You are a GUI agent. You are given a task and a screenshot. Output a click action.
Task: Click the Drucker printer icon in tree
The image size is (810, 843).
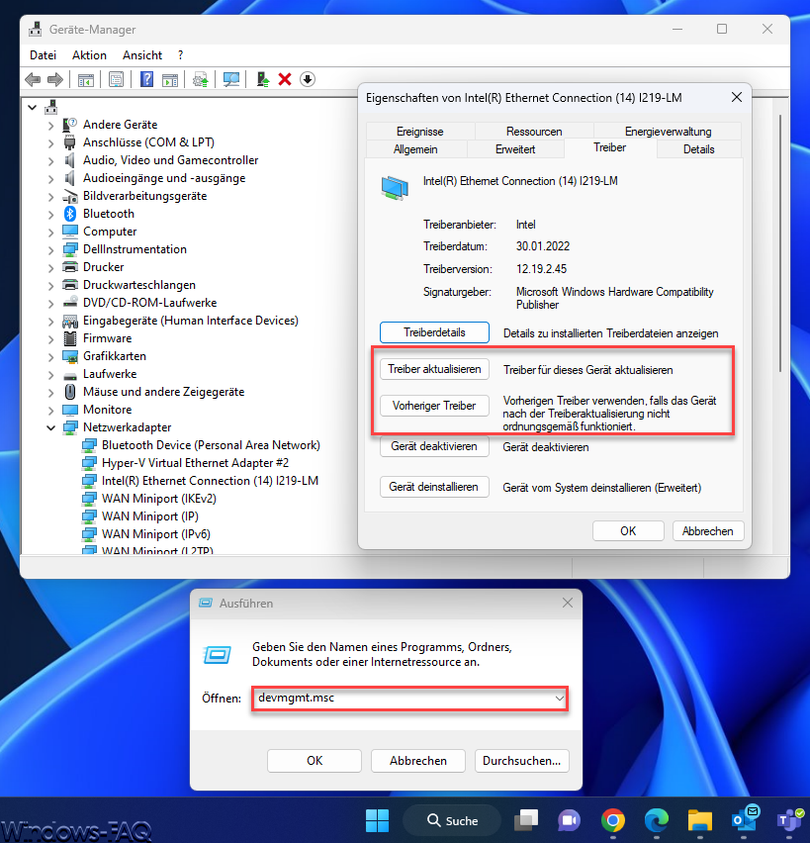click(70, 267)
